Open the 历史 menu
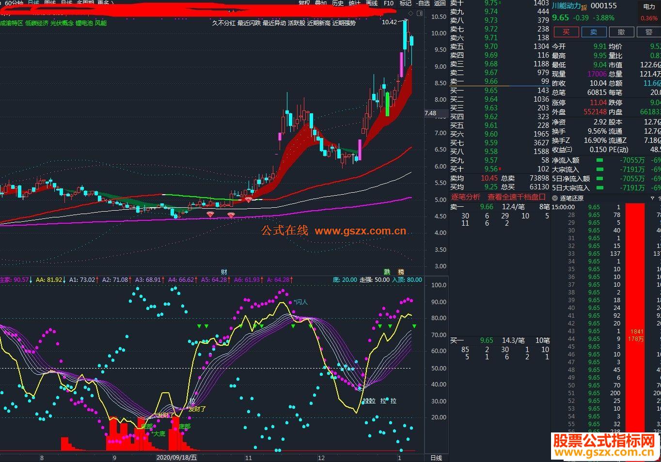This screenshot has height=462, width=661. click(338, 3)
